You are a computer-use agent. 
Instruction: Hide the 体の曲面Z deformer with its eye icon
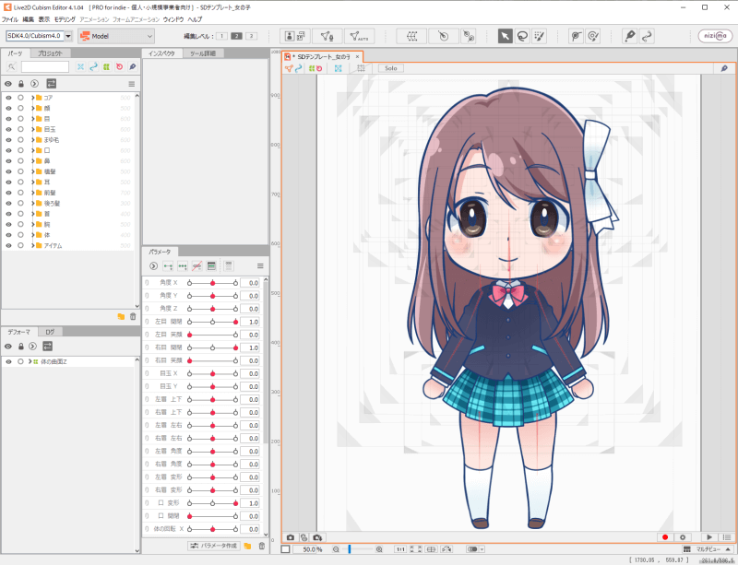8,362
